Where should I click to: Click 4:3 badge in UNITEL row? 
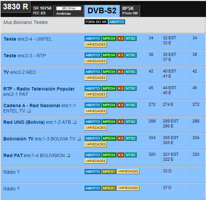click(121, 39)
